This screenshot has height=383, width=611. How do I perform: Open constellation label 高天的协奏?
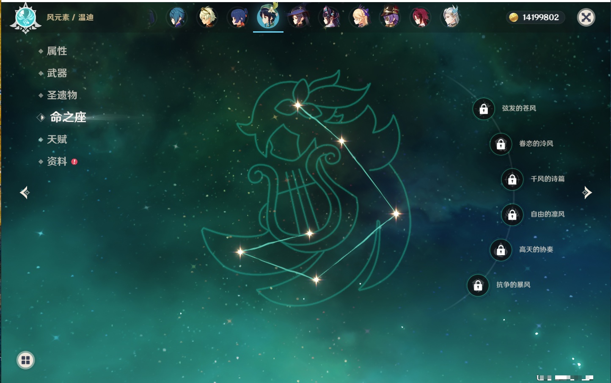(x=536, y=249)
